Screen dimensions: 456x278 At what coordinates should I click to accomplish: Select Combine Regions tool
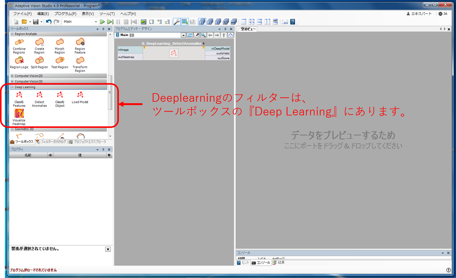(x=19, y=46)
